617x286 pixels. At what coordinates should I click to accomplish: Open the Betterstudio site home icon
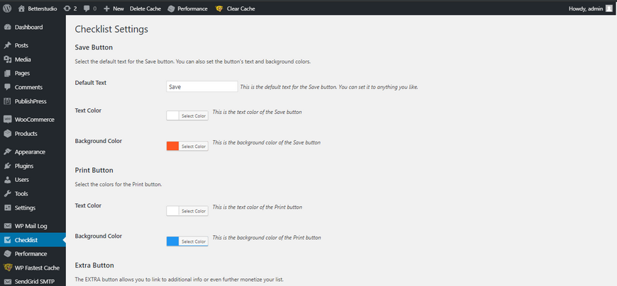pyautogui.click(x=22, y=8)
